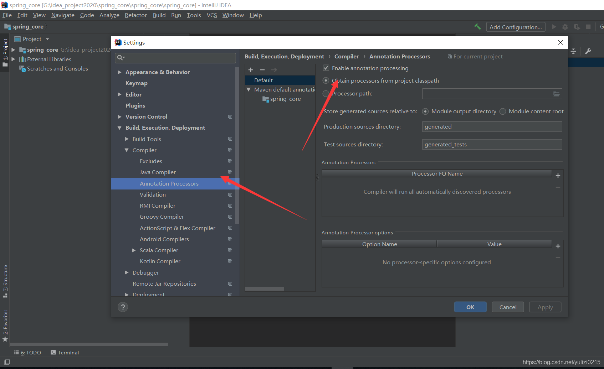Click the folder browse icon in Processor path field

[x=556, y=94]
